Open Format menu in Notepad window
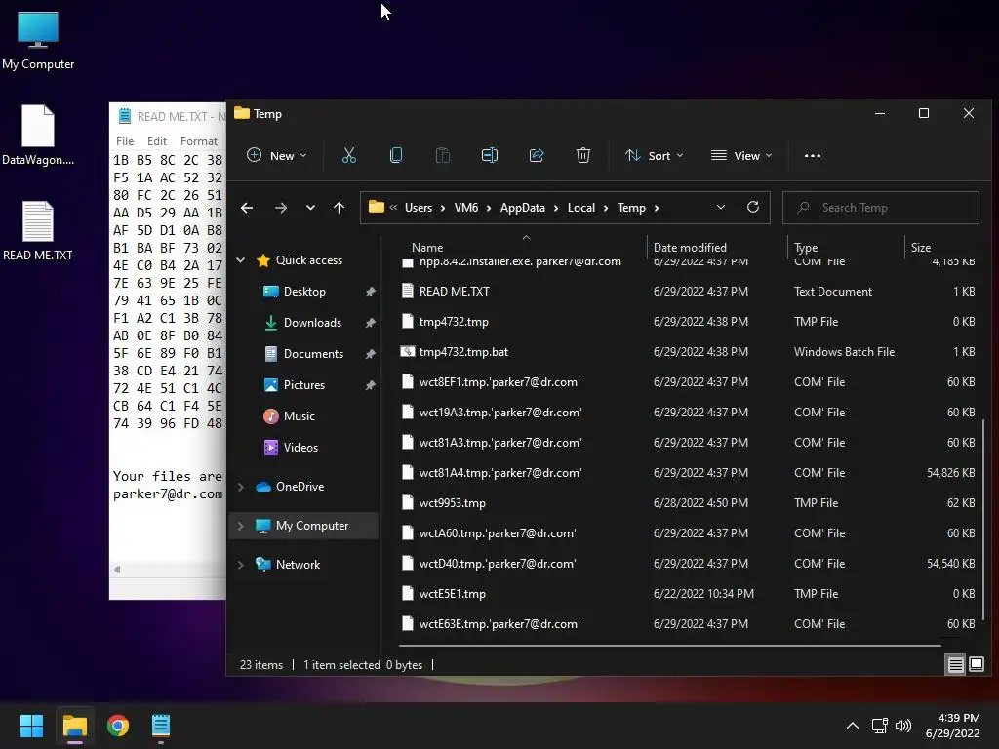999x749 pixels. click(x=199, y=140)
